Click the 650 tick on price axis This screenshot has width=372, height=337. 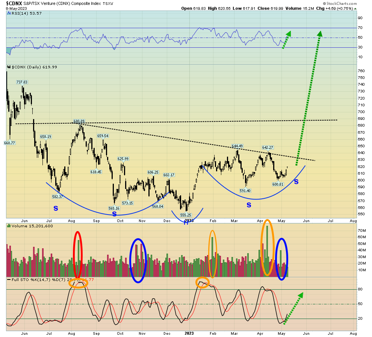click(361, 146)
